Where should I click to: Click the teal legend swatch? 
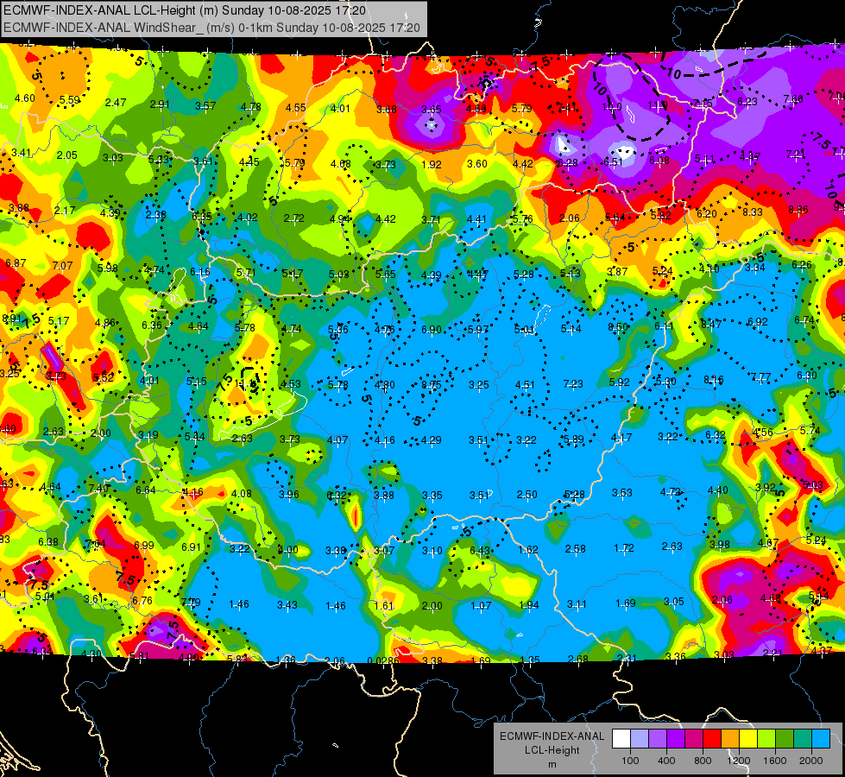point(803,739)
